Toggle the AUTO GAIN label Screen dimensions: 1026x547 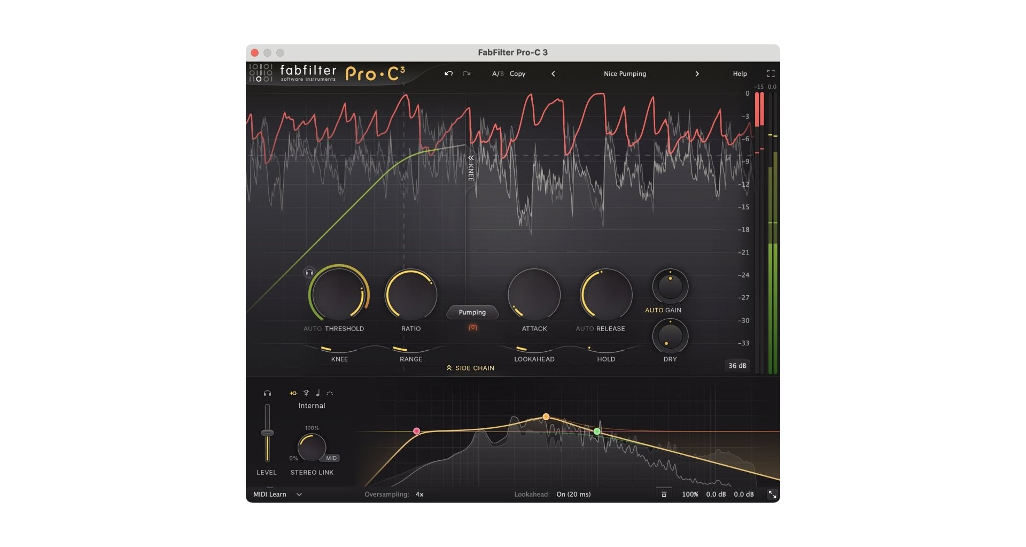(x=663, y=310)
